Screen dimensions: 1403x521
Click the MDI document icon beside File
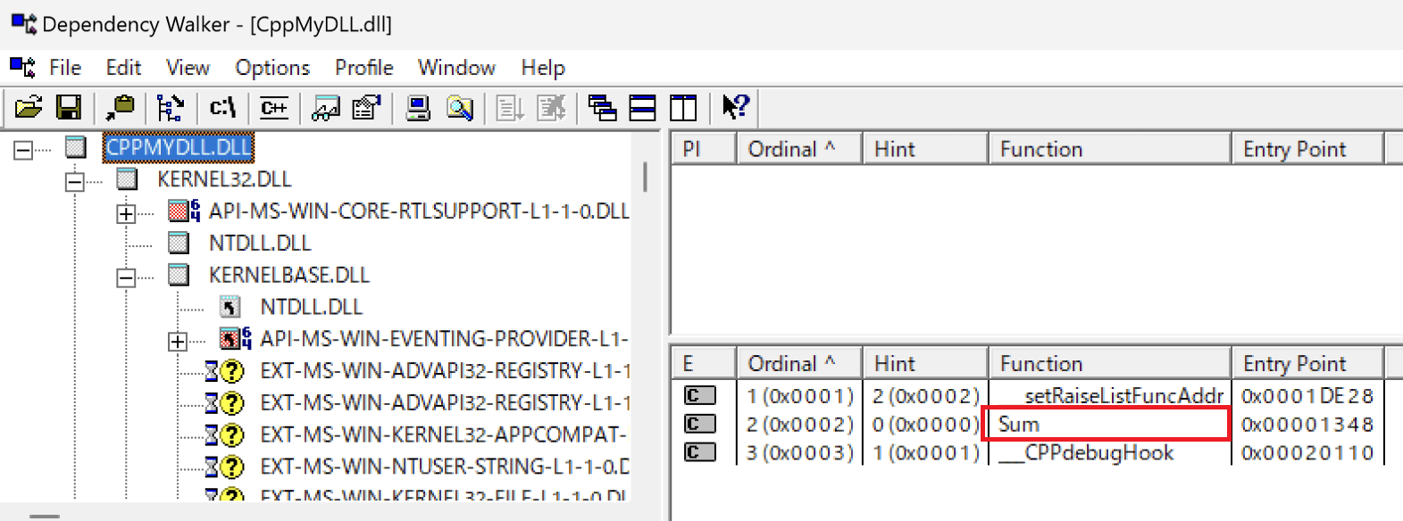(x=22, y=67)
